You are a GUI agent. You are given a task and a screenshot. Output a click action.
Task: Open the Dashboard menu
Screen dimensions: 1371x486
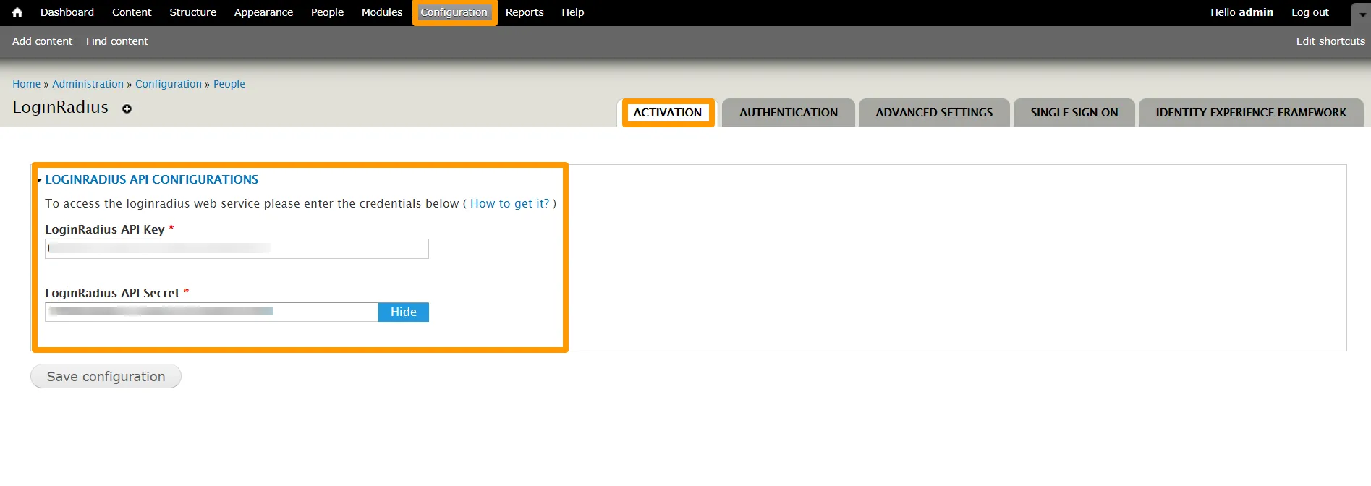67,12
